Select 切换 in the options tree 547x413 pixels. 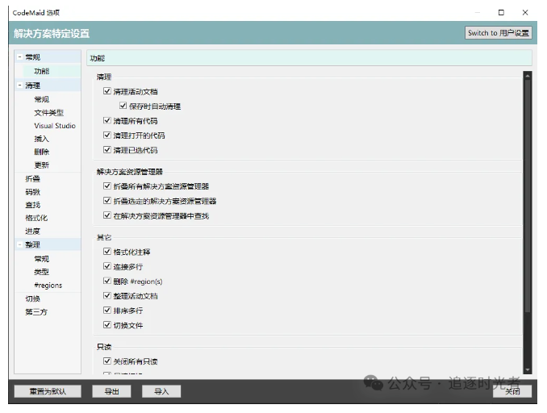pos(33,298)
